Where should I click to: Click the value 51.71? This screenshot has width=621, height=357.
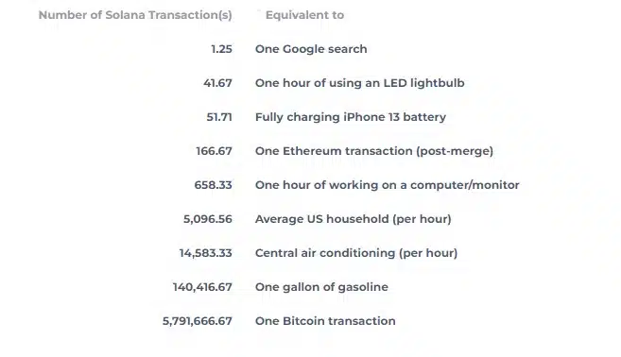(x=219, y=117)
